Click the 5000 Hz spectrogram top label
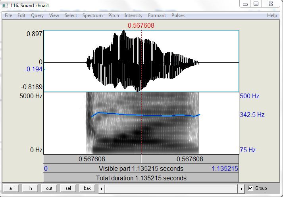The image size is (283, 197). [x=31, y=96]
